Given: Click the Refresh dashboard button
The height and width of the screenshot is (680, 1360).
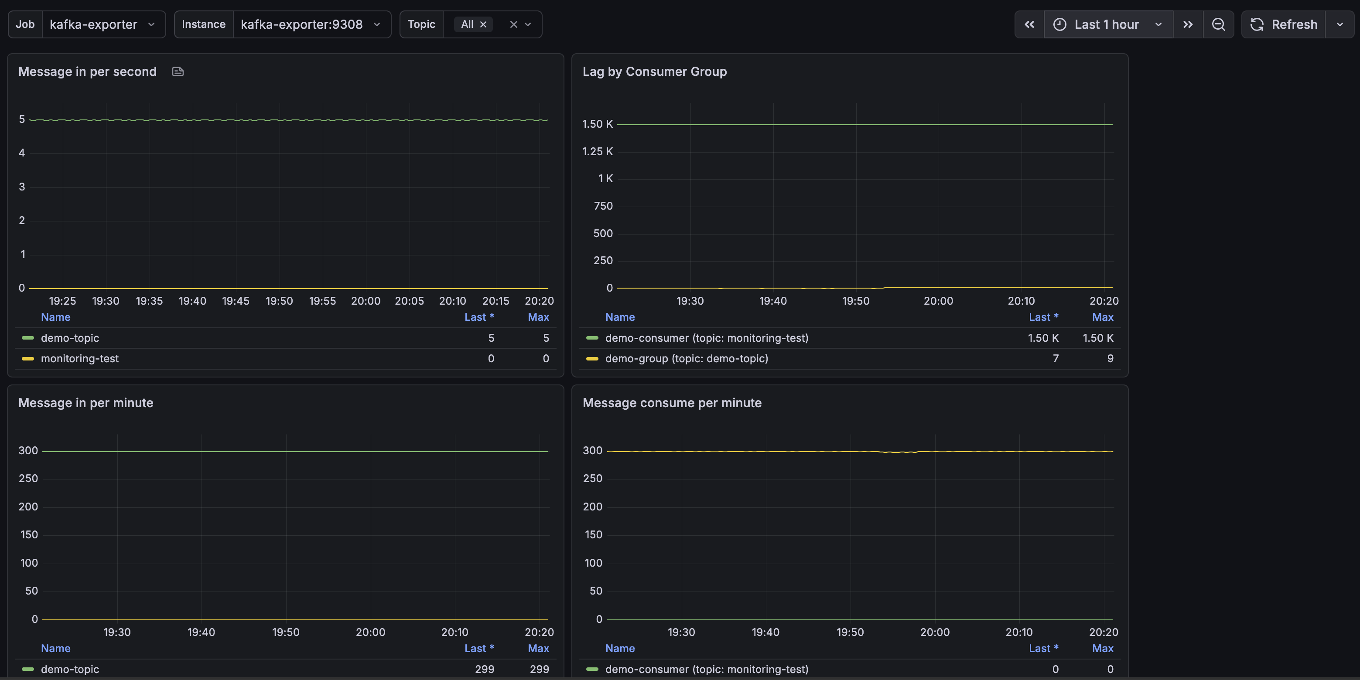Looking at the screenshot, I should [x=1283, y=24].
